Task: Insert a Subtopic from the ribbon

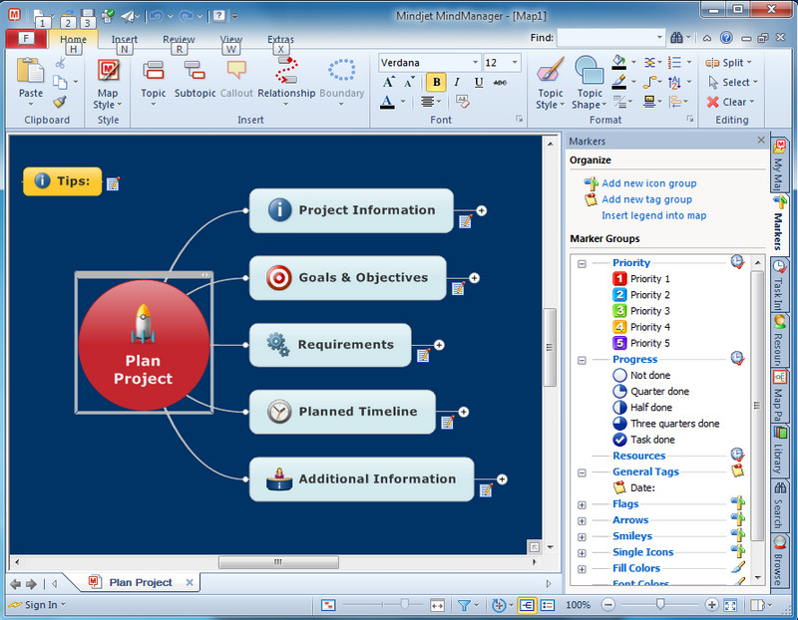Action: (x=195, y=72)
